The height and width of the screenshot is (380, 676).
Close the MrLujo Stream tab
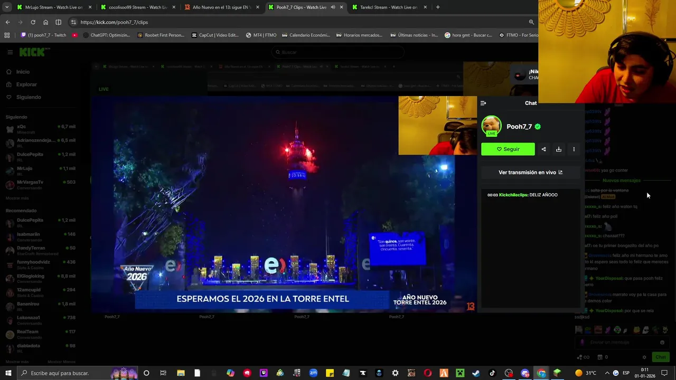[90, 7]
